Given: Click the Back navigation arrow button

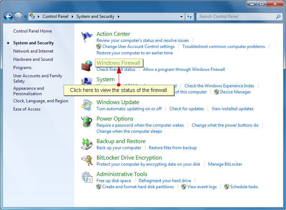Looking at the screenshot, I should (8, 16).
